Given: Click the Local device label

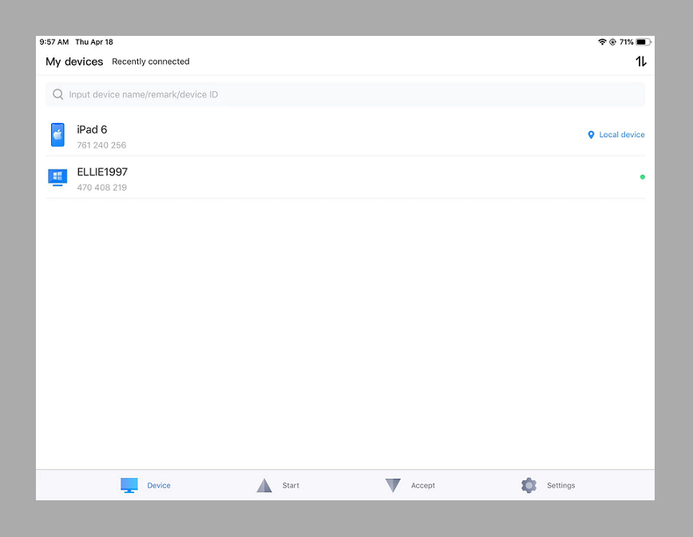Looking at the screenshot, I should [x=622, y=135].
